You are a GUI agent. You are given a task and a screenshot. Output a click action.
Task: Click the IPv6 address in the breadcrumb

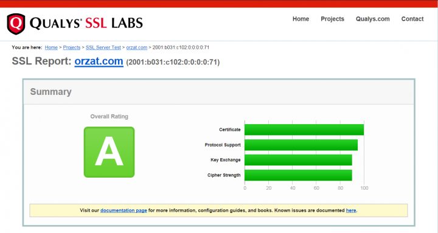click(x=181, y=47)
